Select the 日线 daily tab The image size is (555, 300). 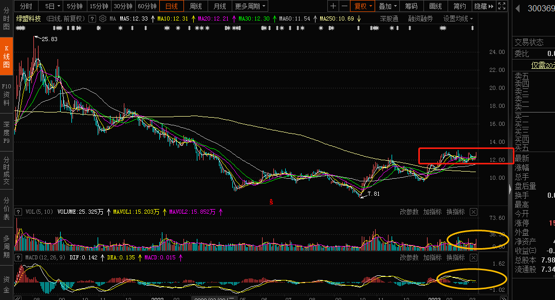(x=171, y=6)
